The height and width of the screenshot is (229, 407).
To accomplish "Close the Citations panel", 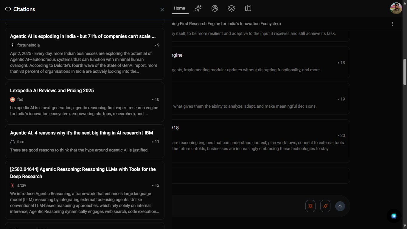I will (162, 10).
